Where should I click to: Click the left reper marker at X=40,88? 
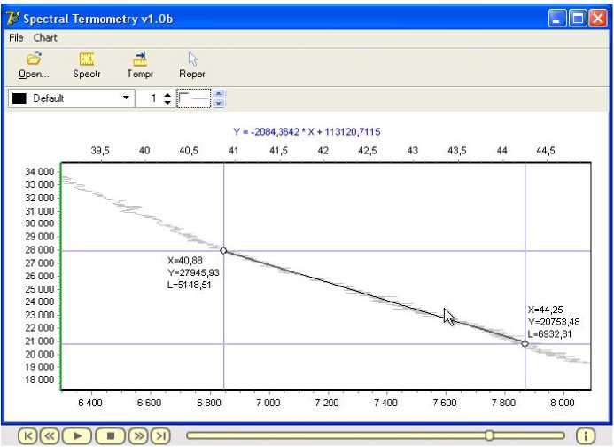223,251
